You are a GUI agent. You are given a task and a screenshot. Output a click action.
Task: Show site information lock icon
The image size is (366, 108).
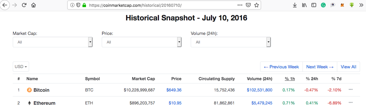tap(84, 5)
